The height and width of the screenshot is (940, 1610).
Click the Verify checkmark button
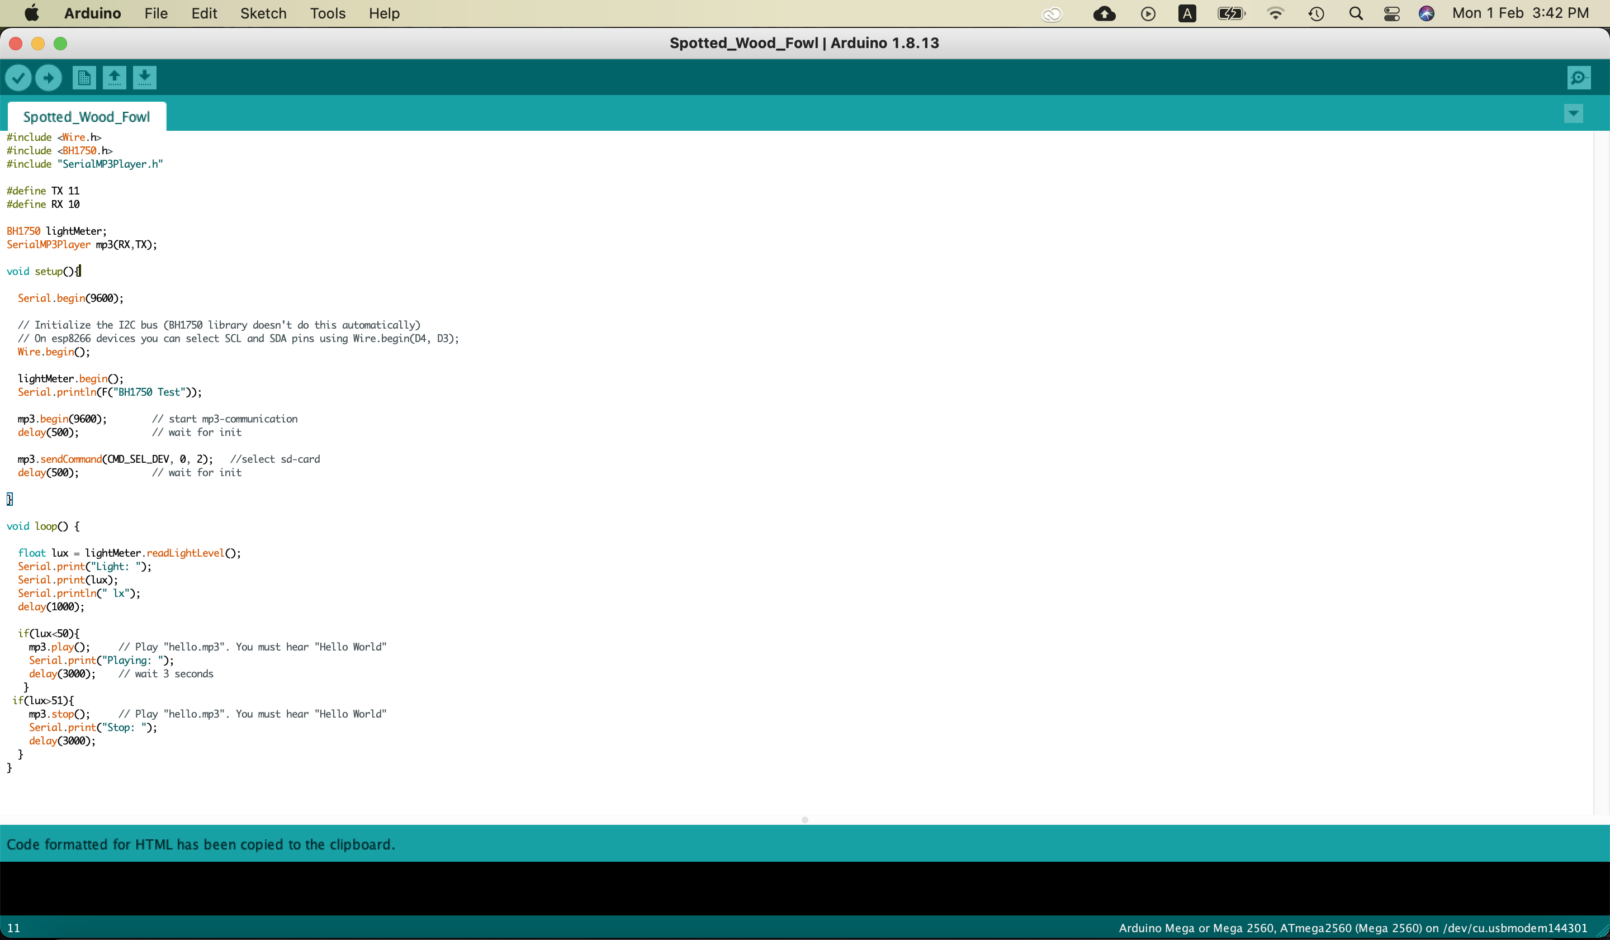coord(18,78)
